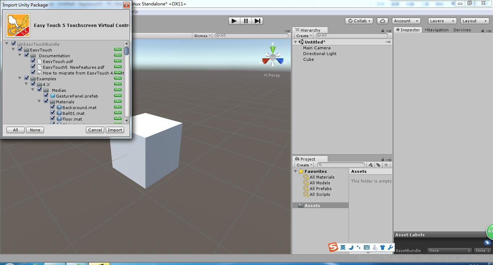This screenshot has height=265, width=493.
Task: Toggle the Inspector panel lock icon
Action: [483, 31]
